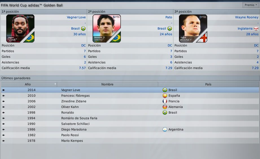Click Pato's player portrait
This screenshot has height=159, width=260.
coord(107,28)
